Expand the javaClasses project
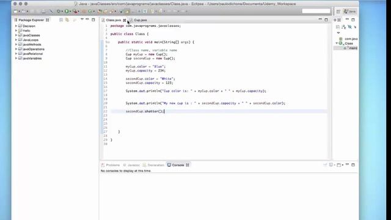The height and width of the screenshot is (220, 391). (x=16, y=35)
